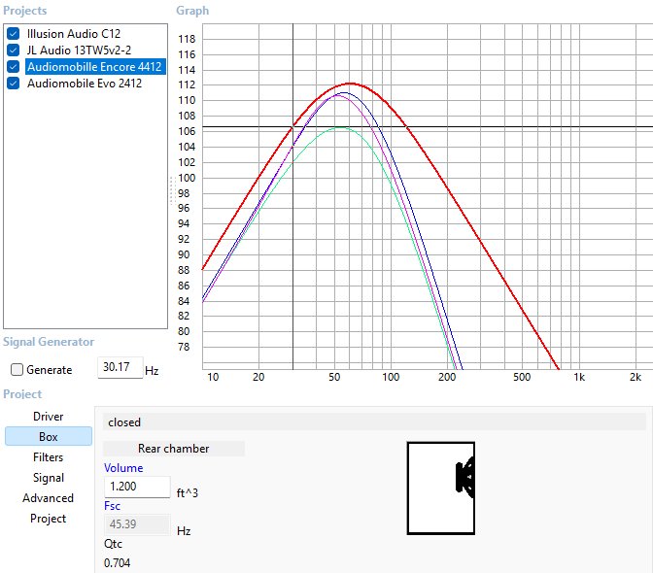Click the Graph panel heading

(192, 11)
